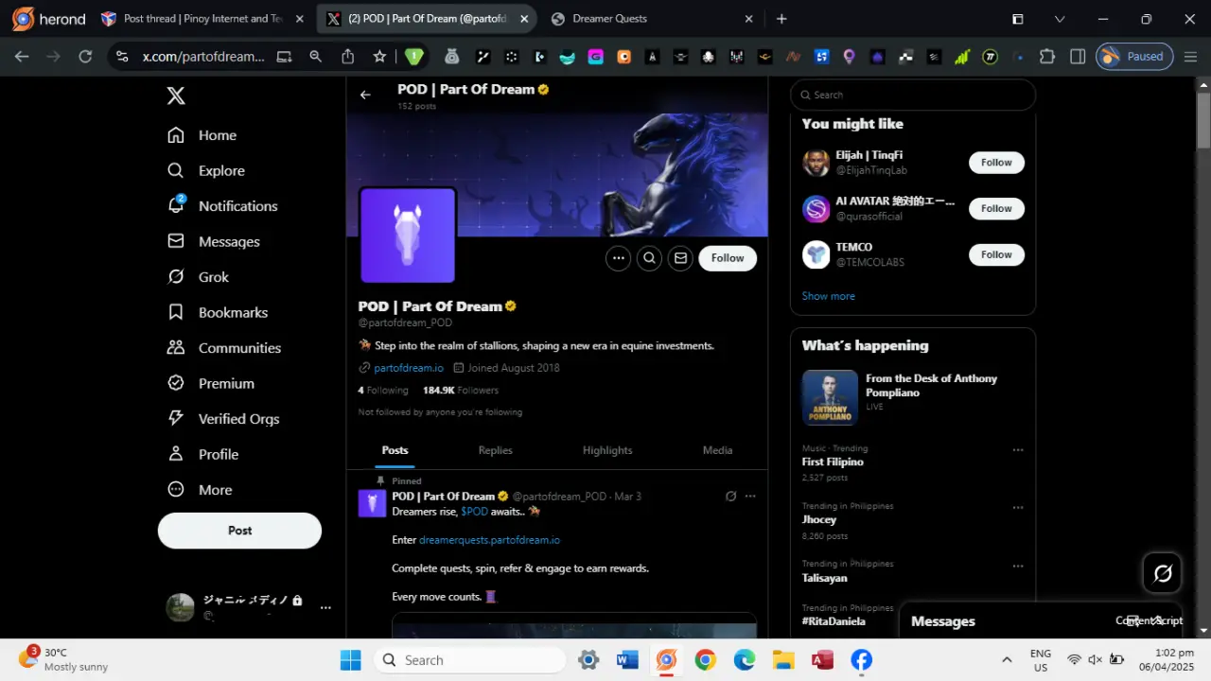Viewport: 1211px width, 681px height.
Task: Click the browser address bar URL
Action: (x=203, y=57)
